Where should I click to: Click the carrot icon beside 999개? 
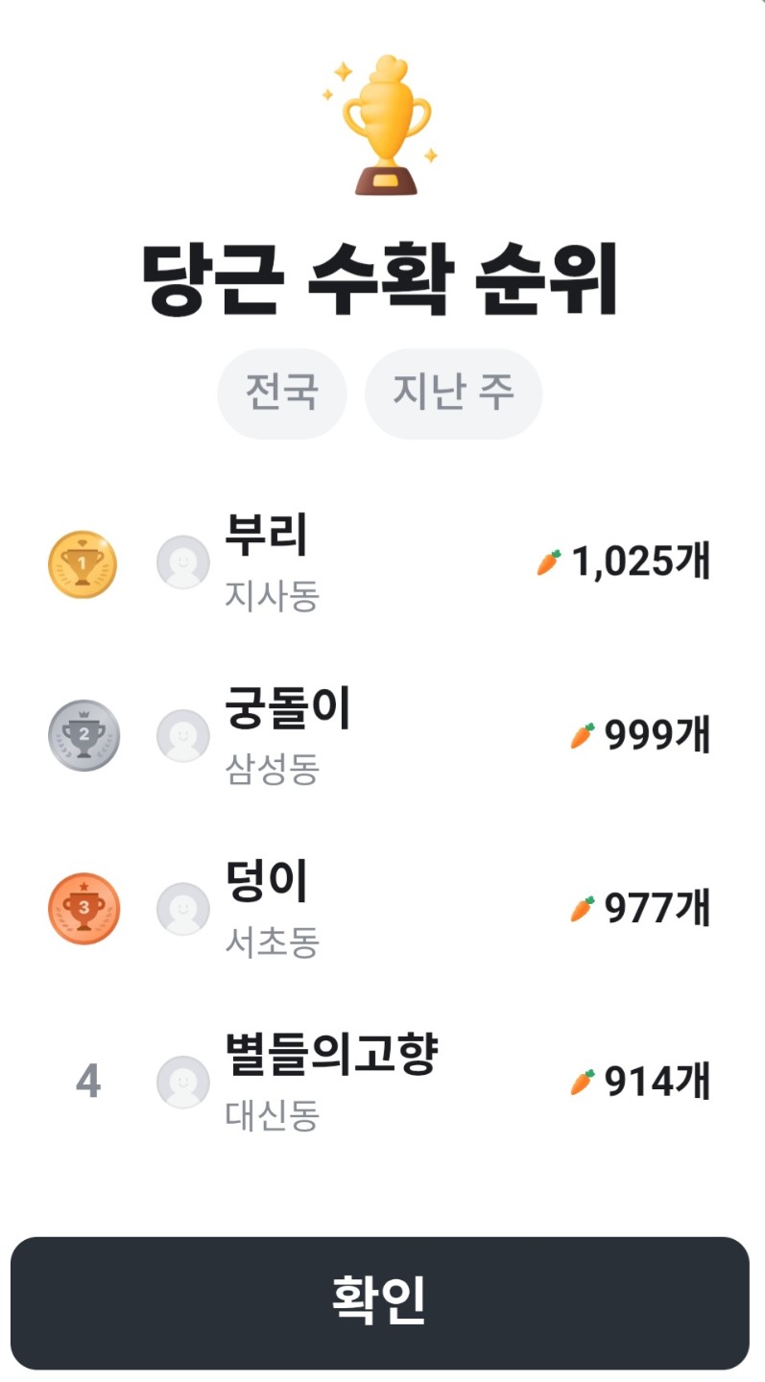[583, 736]
